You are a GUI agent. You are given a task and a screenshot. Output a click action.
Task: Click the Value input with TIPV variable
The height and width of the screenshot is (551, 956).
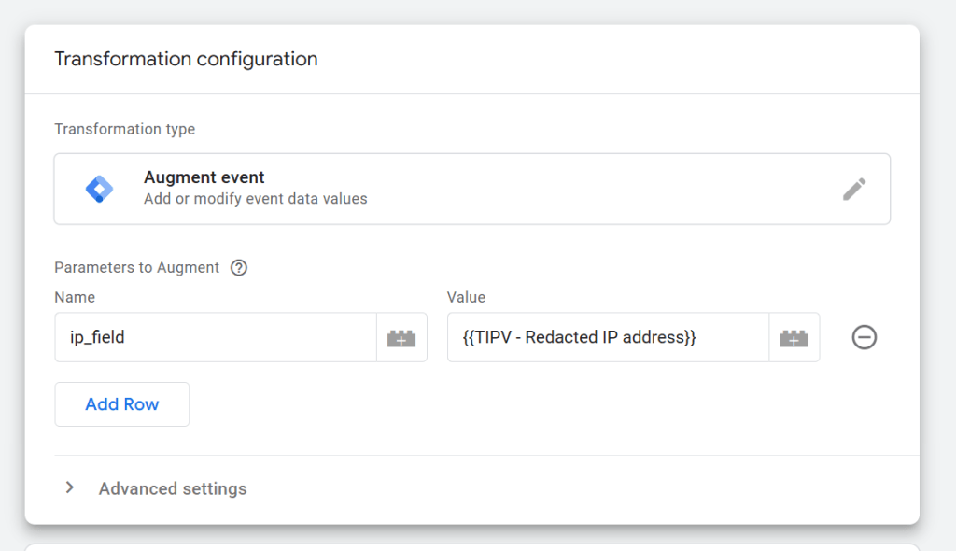click(607, 337)
